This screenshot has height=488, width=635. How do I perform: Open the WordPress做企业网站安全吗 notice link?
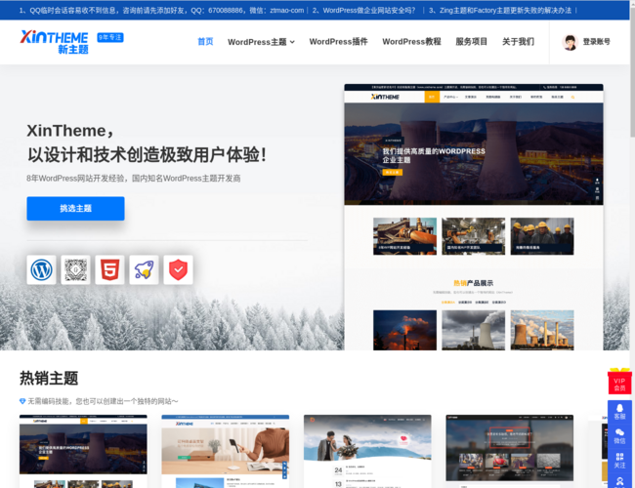tap(363, 10)
